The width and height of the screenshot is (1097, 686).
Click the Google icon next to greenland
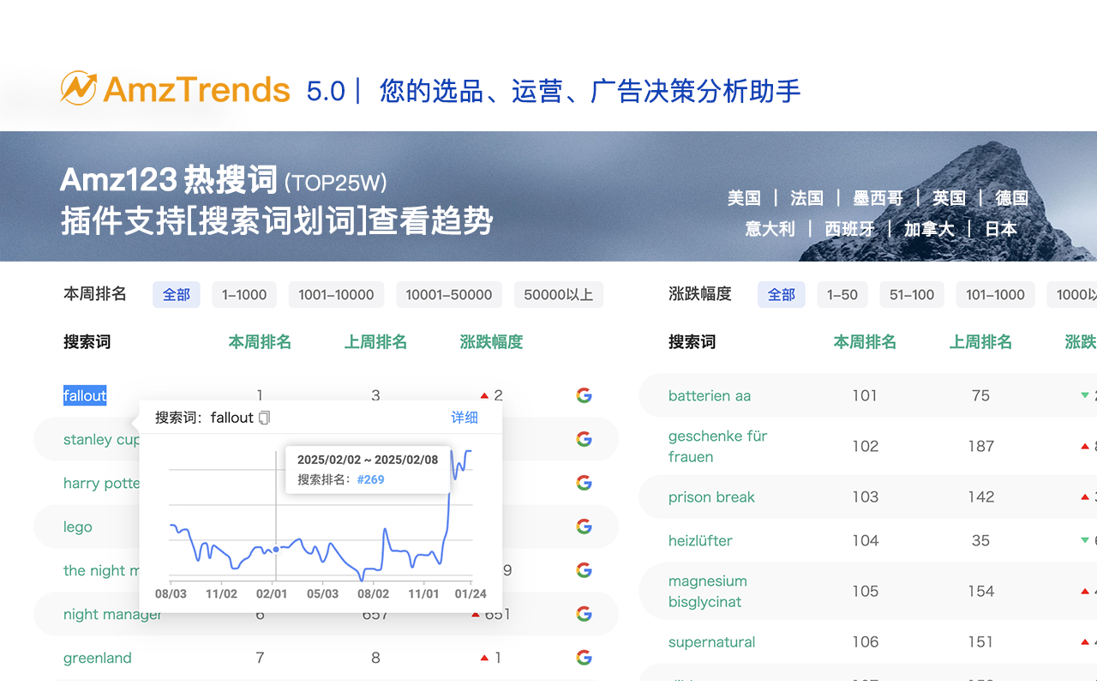point(584,657)
